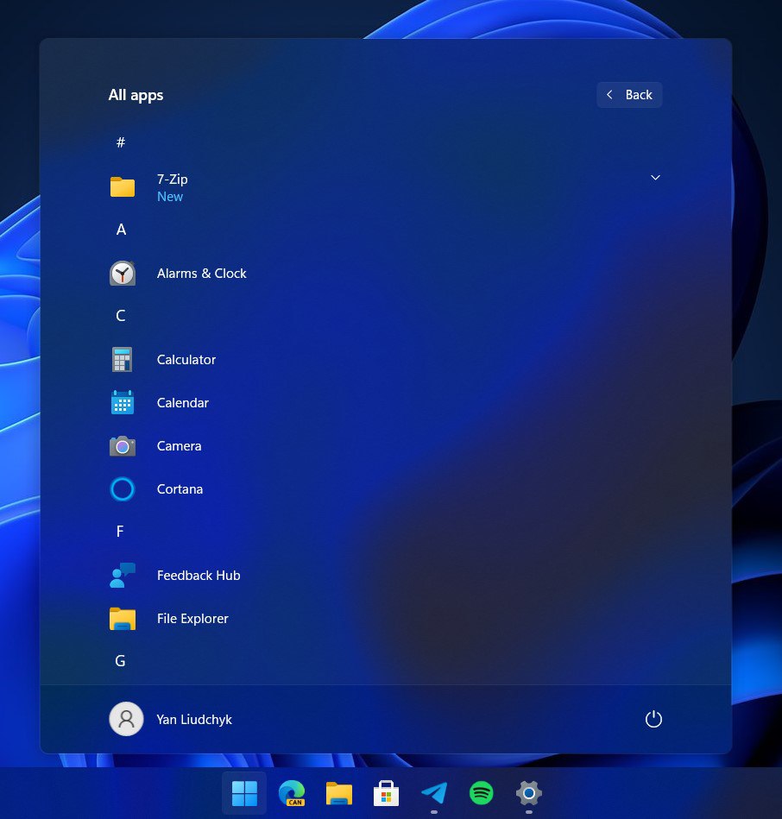Click the All apps heading
Screen dimensions: 782x819
tap(136, 95)
